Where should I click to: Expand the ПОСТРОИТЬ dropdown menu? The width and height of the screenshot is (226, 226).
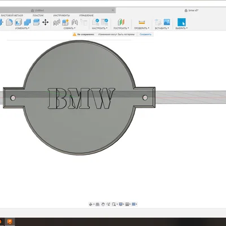coord(121,28)
